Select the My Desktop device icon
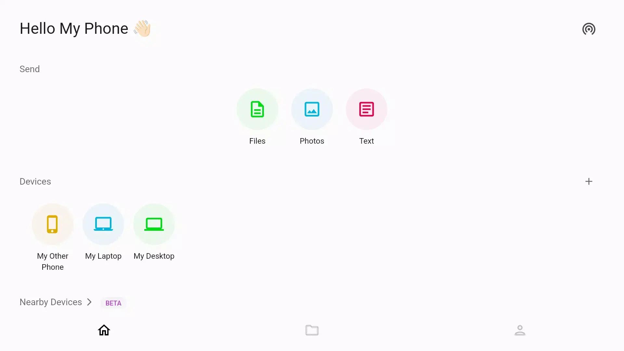This screenshot has height=351, width=624. [154, 224]
